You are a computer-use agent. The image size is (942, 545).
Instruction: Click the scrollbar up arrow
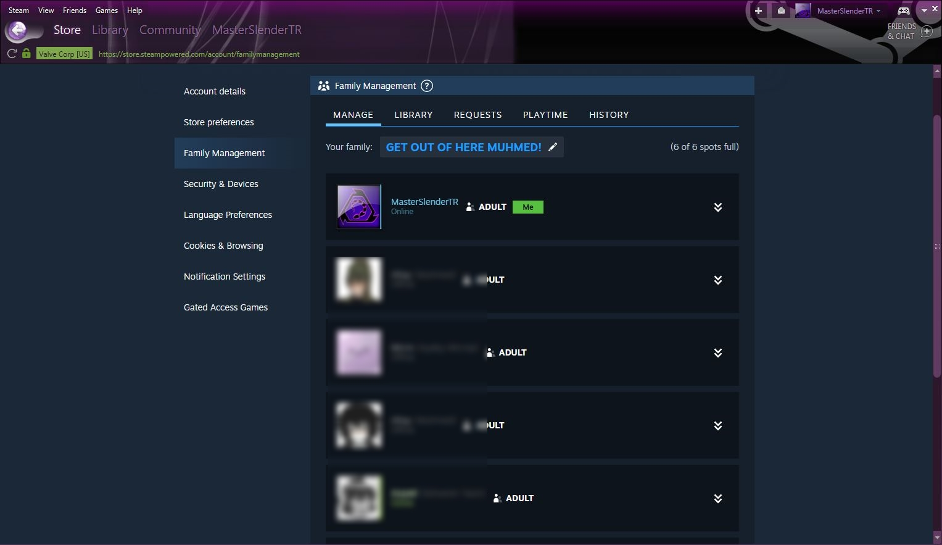click(x=937, y=71)
